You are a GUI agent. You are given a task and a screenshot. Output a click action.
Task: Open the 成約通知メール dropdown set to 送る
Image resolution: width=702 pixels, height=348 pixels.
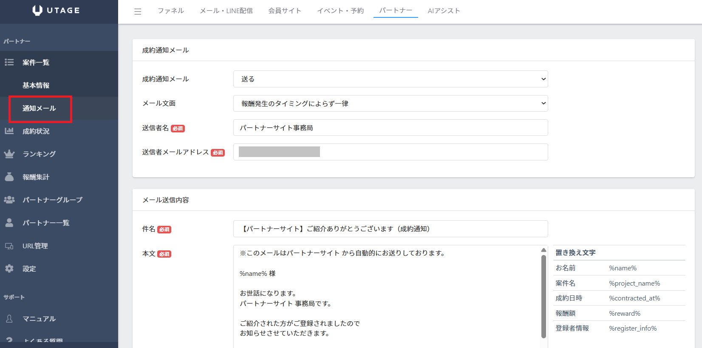(x=390, y=79)
